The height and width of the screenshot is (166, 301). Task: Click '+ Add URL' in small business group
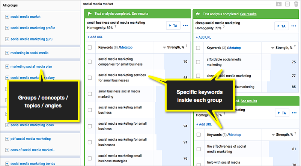click(x=96, y=37)
